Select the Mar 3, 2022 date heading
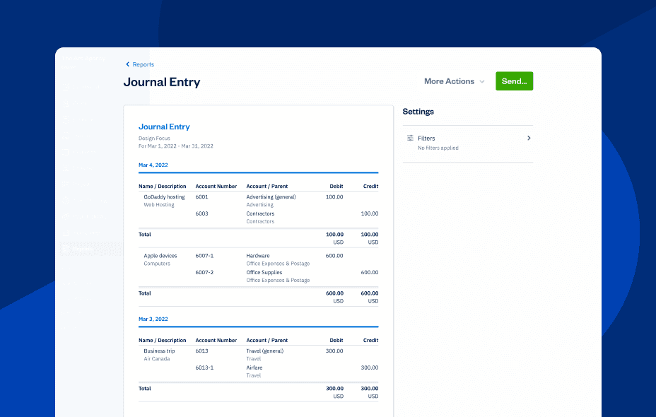The width and height of the screenshot is (656, 417). tap(153, 319)
